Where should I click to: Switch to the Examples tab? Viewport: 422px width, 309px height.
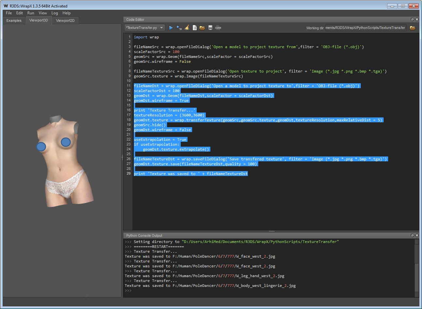14,20
